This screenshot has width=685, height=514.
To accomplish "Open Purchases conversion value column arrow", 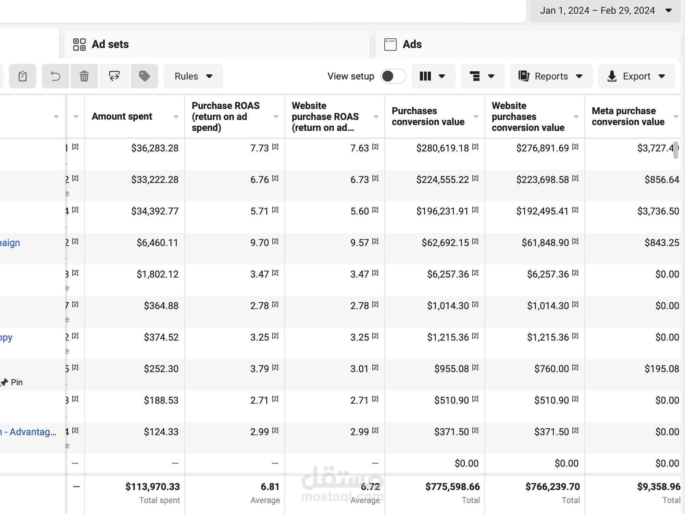I will (476, 117).
